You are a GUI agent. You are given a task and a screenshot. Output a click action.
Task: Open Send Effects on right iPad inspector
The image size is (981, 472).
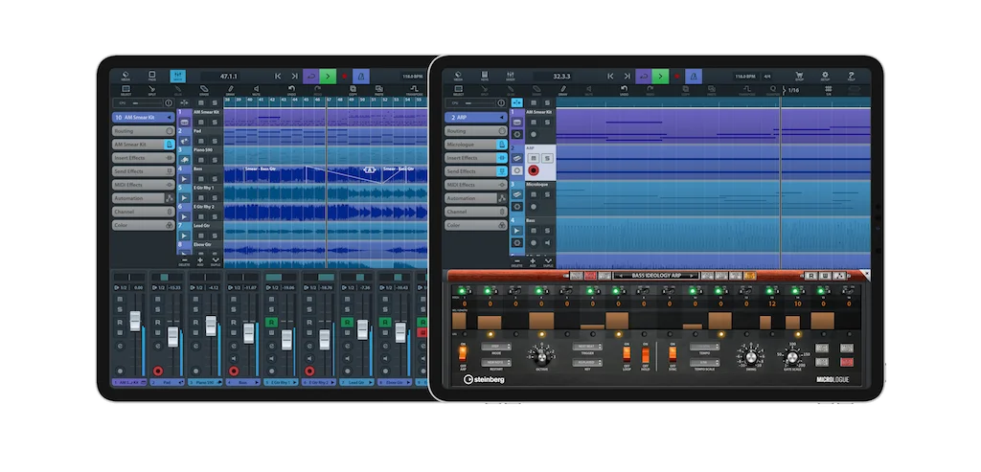(476, 171)
